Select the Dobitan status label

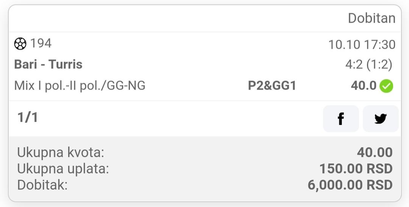(x=372, y=18)
